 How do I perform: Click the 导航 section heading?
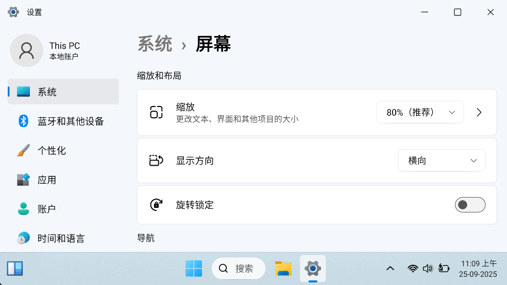pyautogui.click(x=146, y=238)
